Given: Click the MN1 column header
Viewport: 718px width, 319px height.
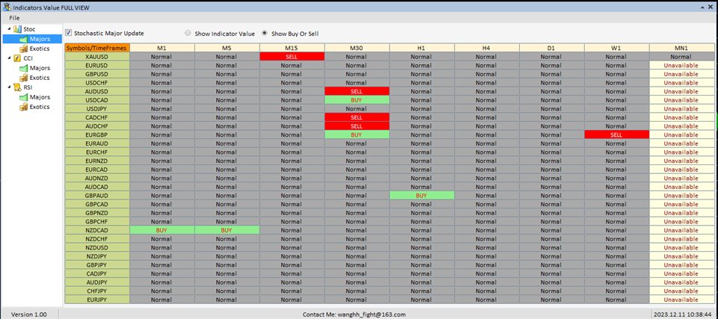Looking at the screenshot, I should tap(682, 48).
